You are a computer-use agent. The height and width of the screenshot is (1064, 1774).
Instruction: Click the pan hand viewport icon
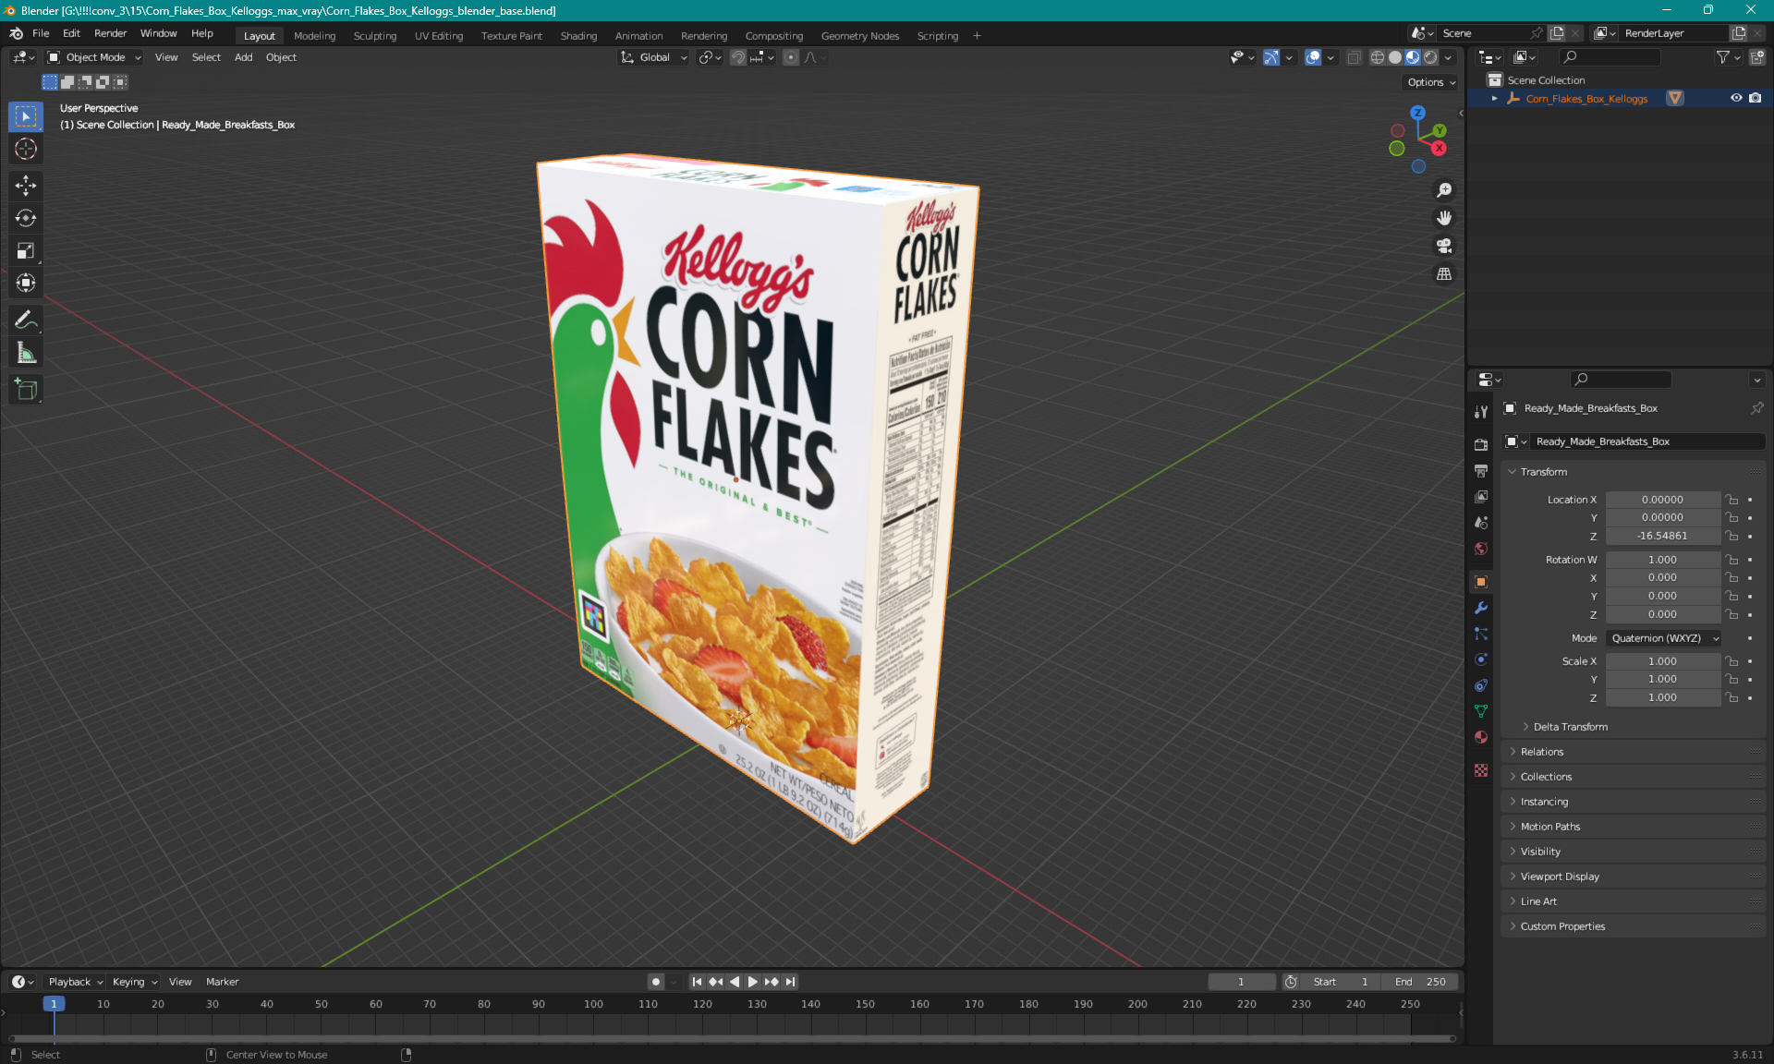tap(1443, 218)
